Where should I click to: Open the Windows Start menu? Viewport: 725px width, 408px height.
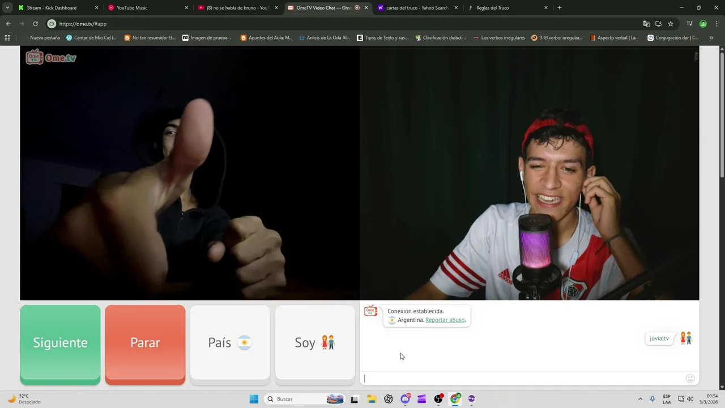tap(254, 399)
